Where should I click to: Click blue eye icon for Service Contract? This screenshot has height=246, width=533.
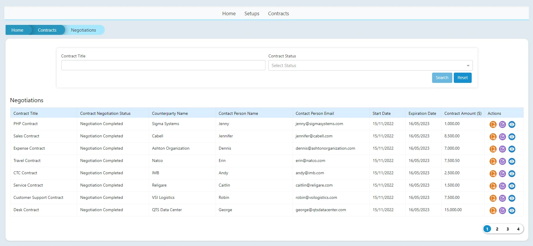point(512,186)
